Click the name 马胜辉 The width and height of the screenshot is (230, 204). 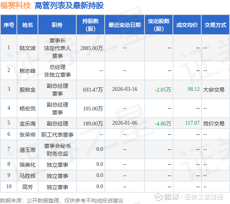click(28, 176)
